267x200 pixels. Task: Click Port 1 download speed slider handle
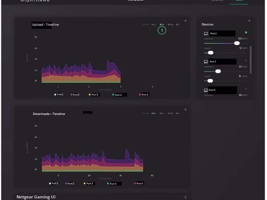click(237, 43)
